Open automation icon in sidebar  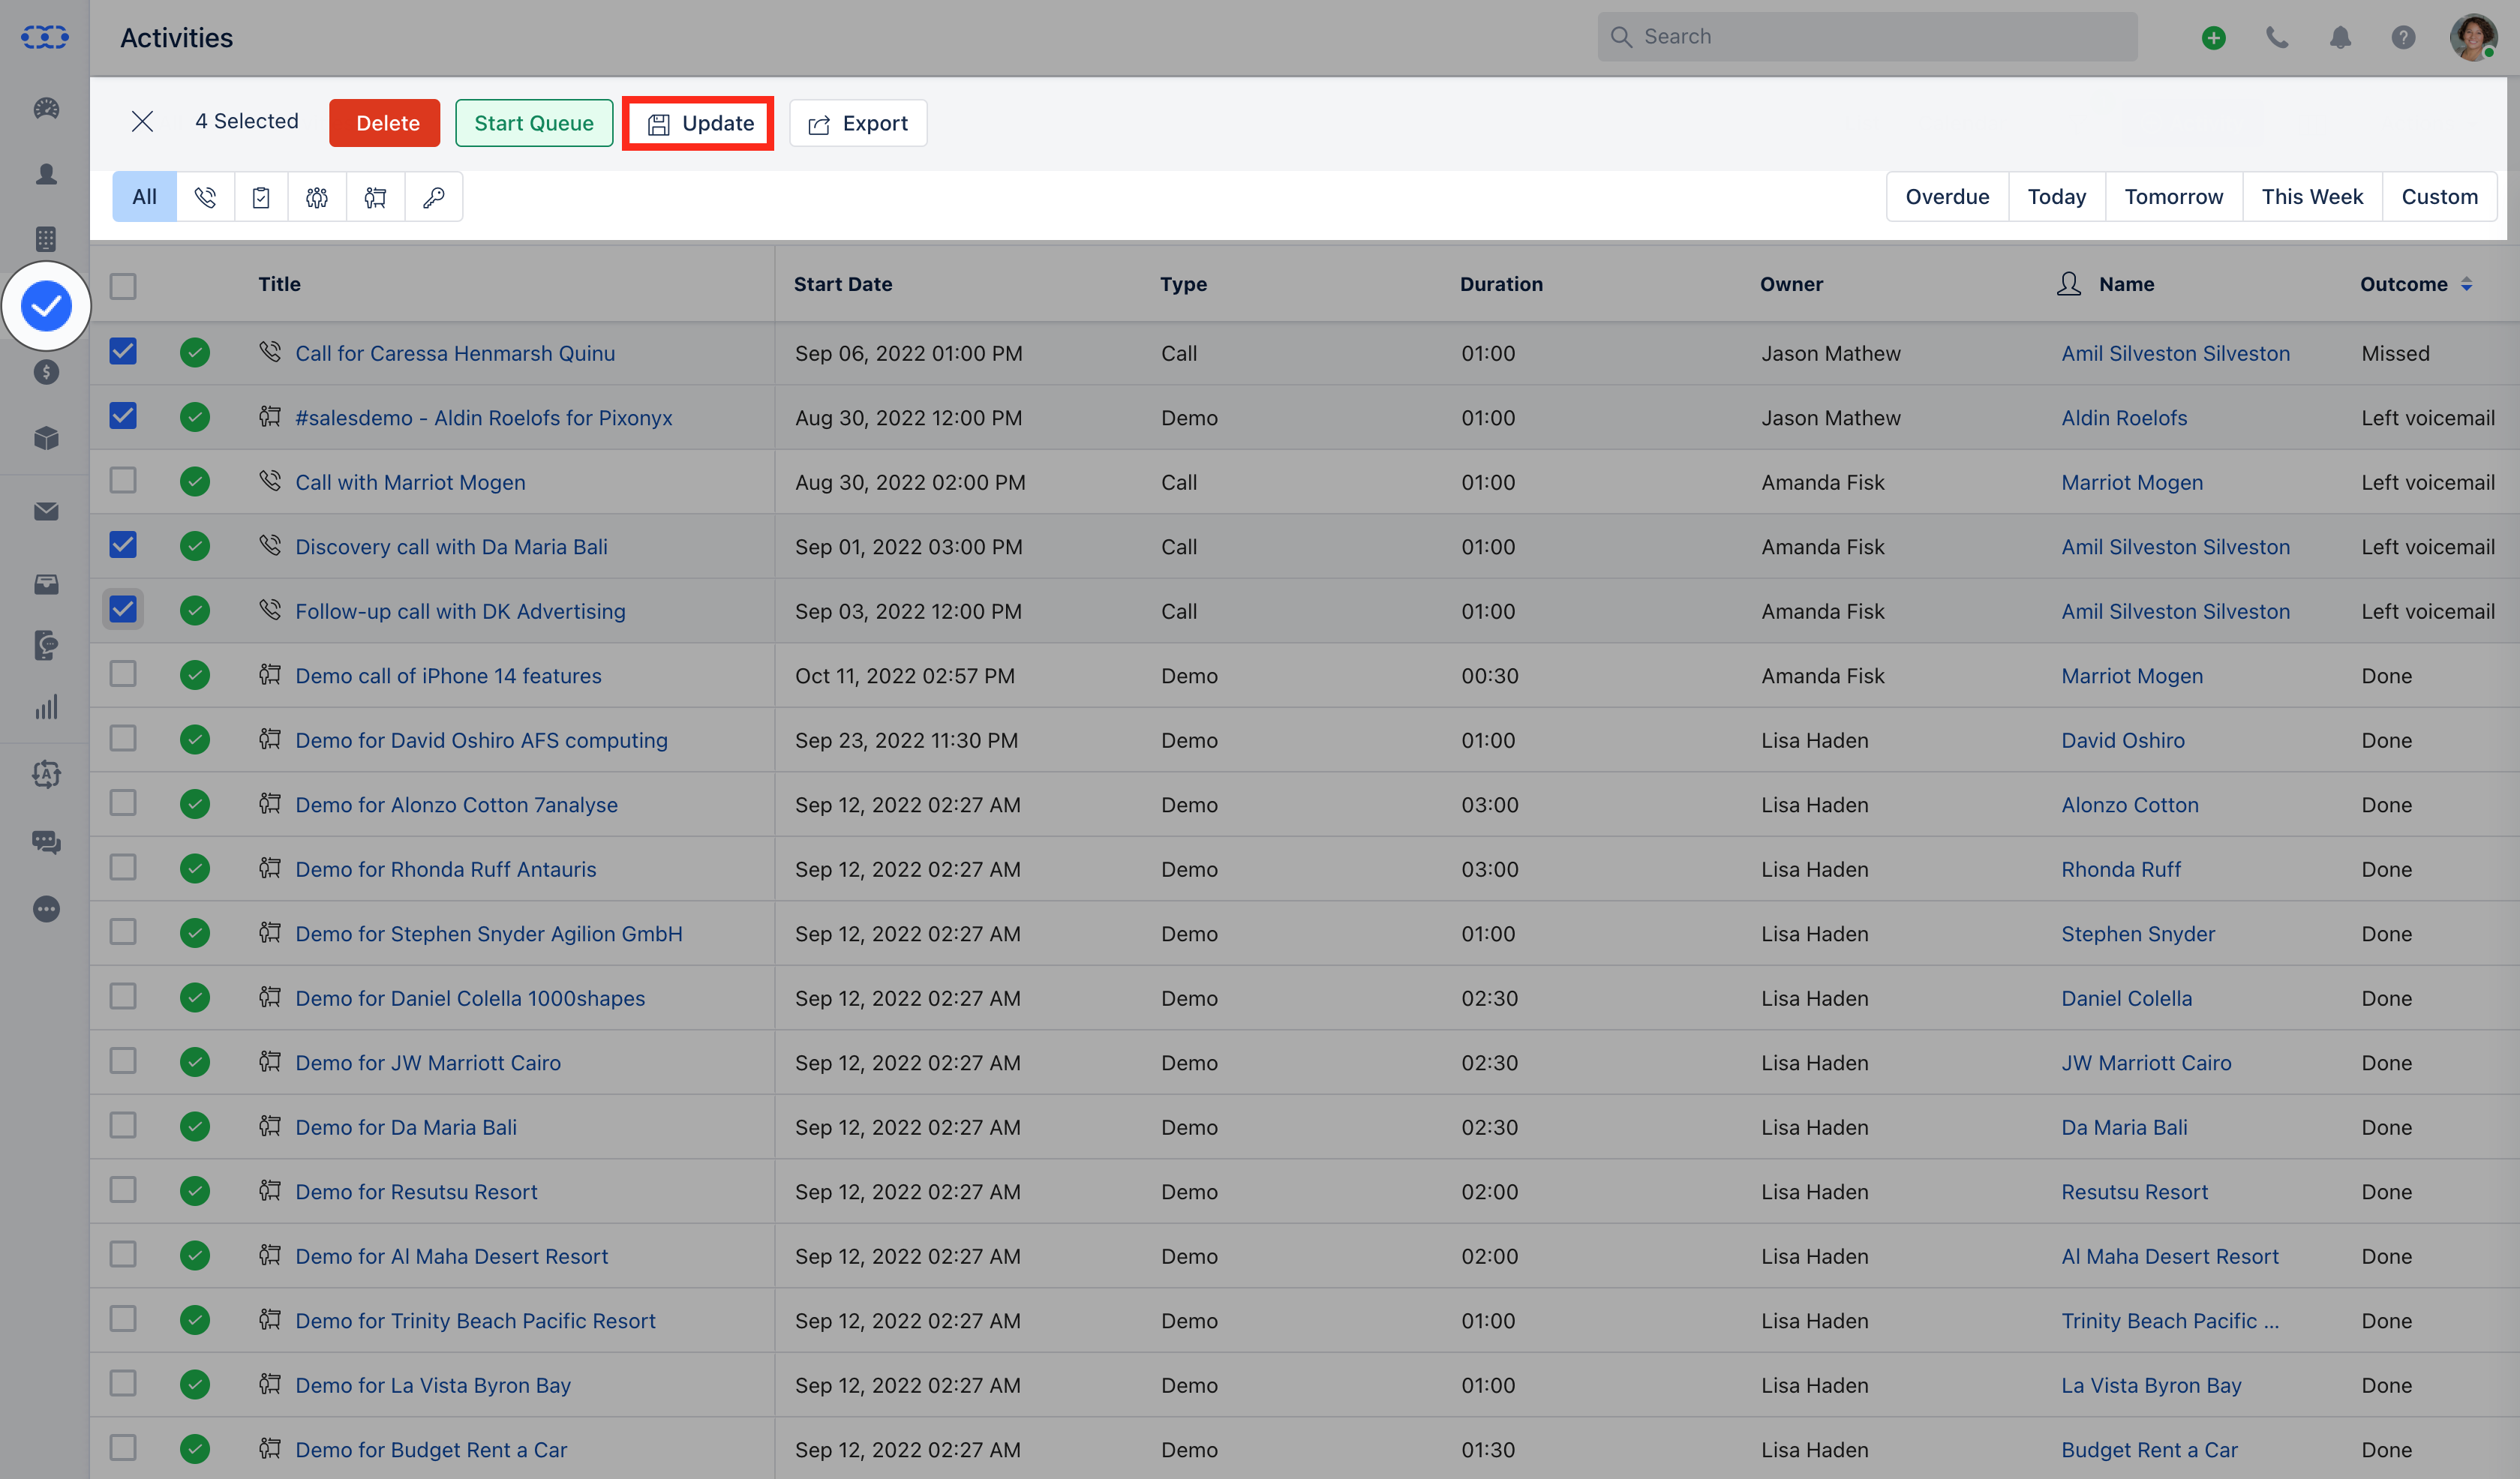(x=46, y=774)
